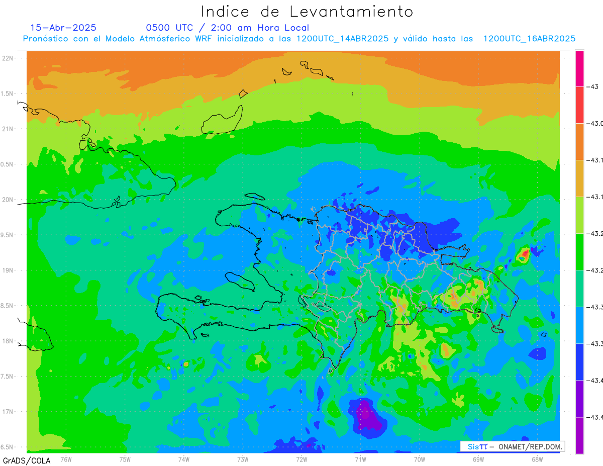Click the teal-green color bar segment
Viewport: 603px width, 466px height.
pyautogui.click(x=579, y=289)
